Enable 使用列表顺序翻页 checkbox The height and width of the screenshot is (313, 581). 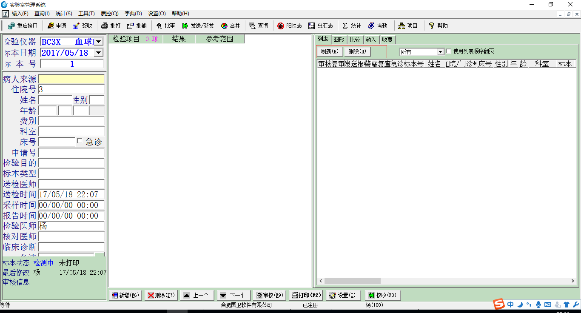448,51
